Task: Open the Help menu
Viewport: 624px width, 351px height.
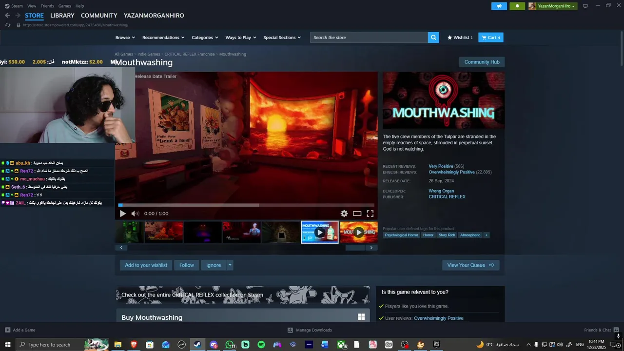Action: (x=80, y=6)
